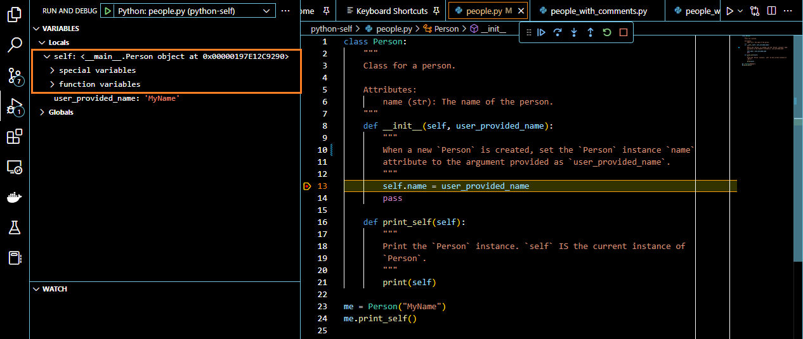This screenshot has height=339, width=803.
Task: Click the def print_self(self) line
Action: click(x=414, y=222)
